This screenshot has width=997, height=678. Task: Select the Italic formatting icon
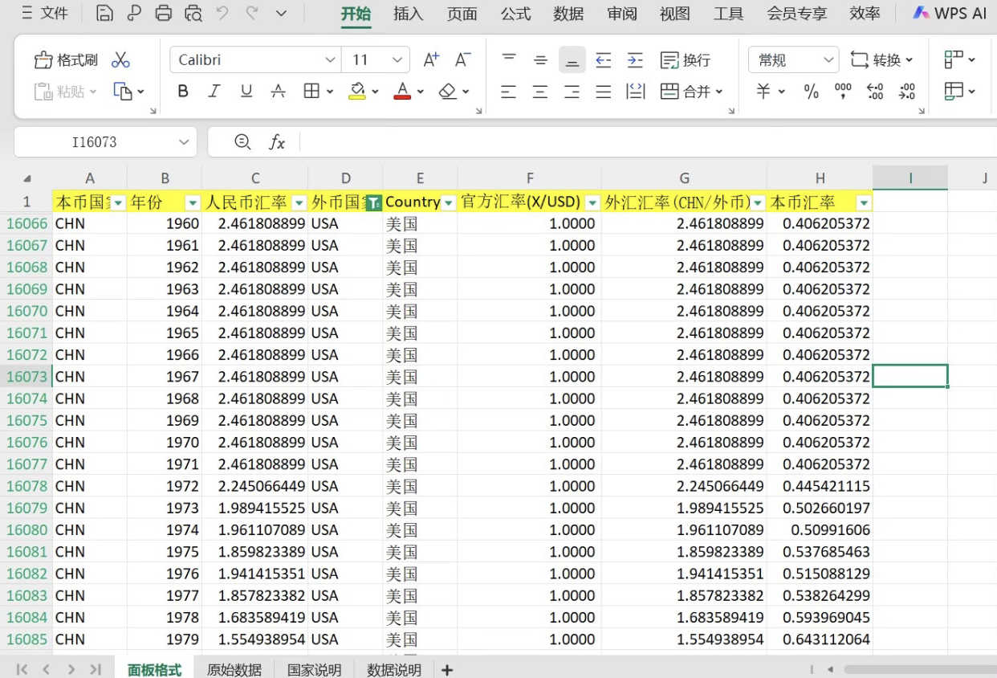pos(214,91)
